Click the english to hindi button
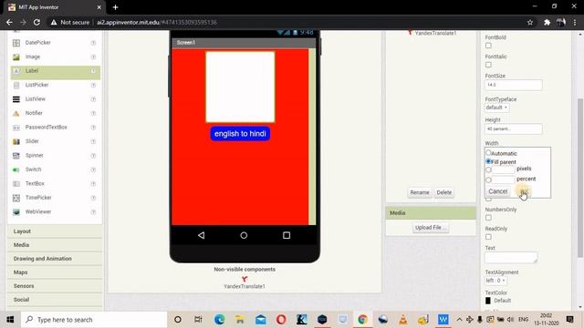Screen dimensions: 584x328 [x=240, y=134]
